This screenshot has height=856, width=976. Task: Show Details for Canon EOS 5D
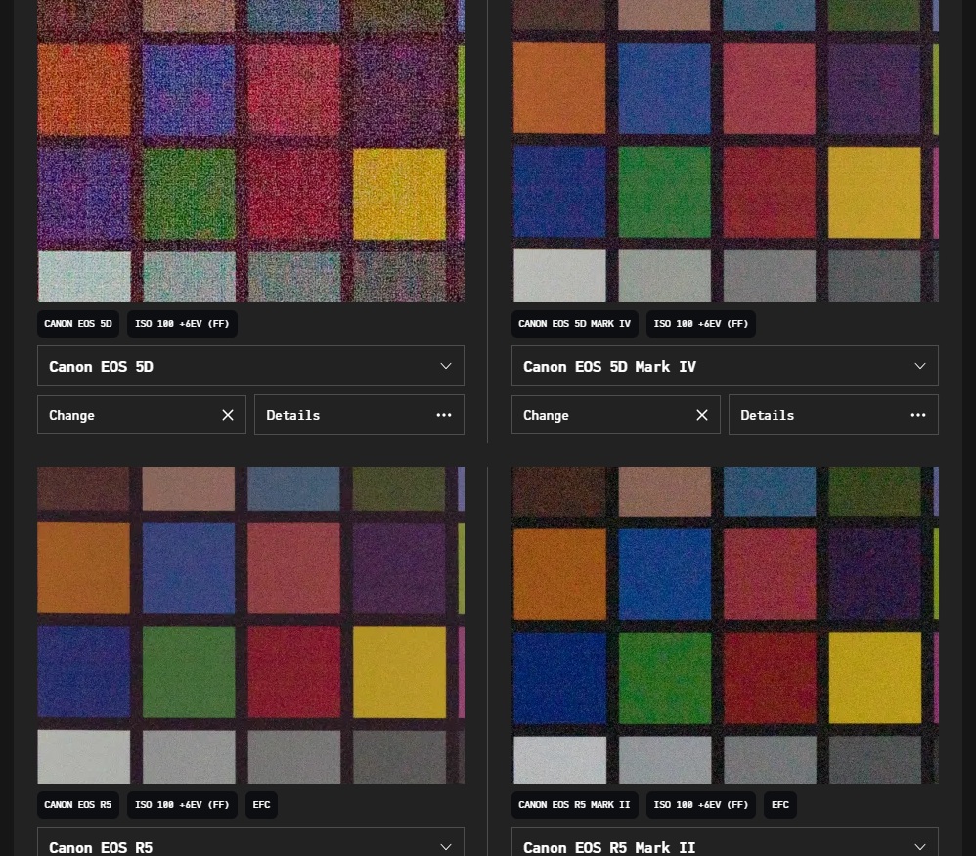point(359,415)
